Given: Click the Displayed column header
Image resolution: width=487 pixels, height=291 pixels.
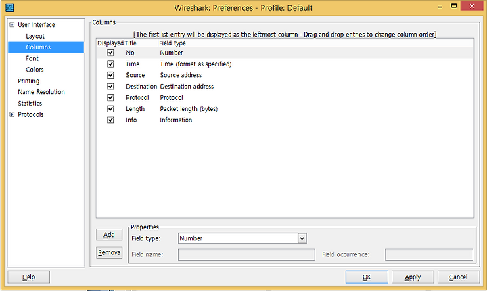Looking at the screenshot, I should (x=110, y=43).
